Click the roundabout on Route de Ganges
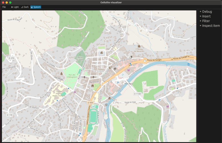The height and width of the screenshot is (143, 222). point(144,61)
